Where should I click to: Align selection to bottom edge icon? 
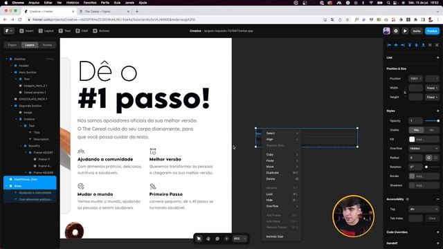coord(423,45)
